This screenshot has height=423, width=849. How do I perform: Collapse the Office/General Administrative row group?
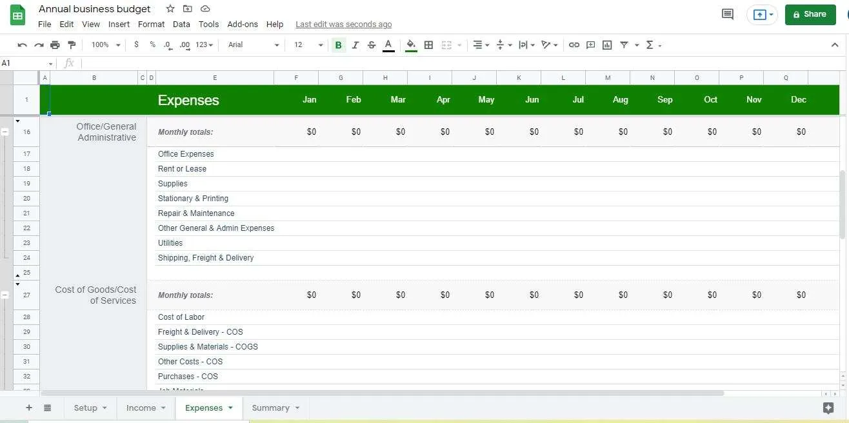click(x=5, y=132)
